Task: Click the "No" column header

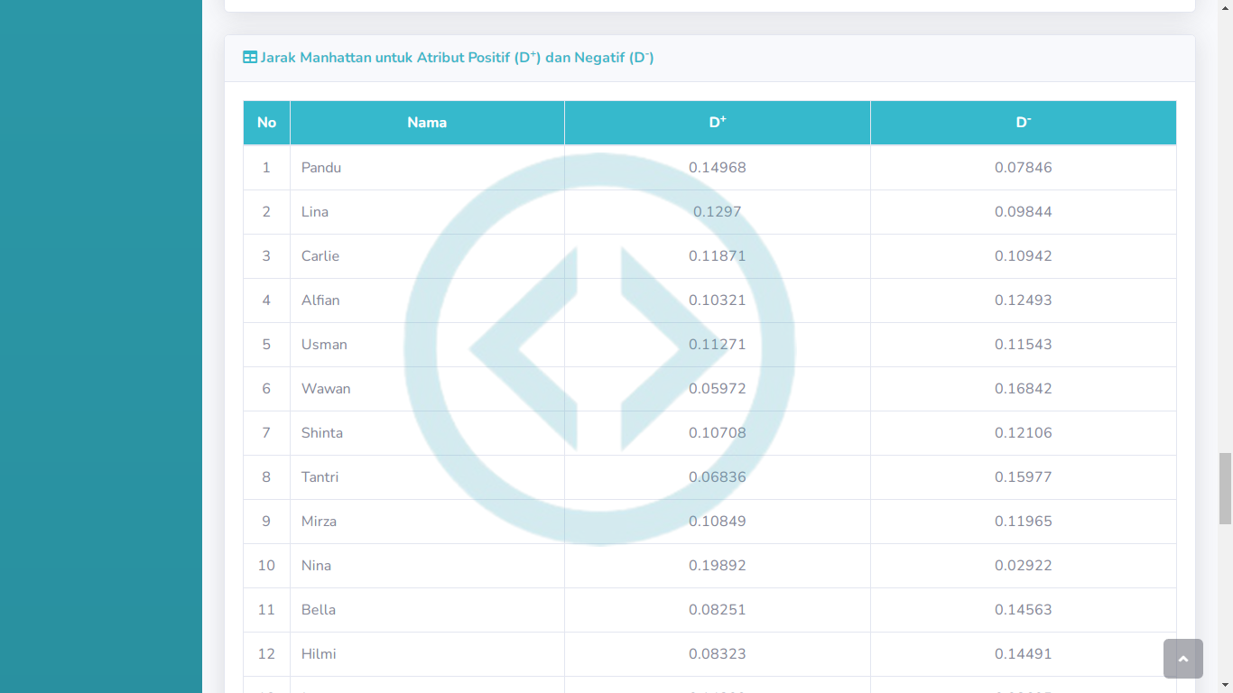Action: [266, 123]
